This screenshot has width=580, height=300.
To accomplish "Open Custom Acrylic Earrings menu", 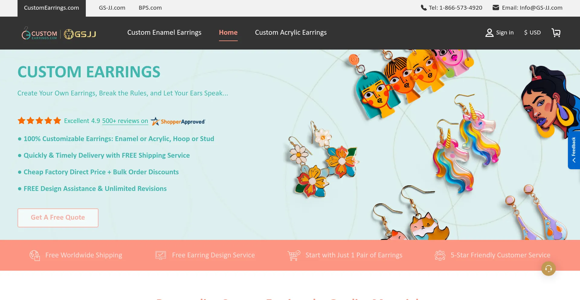I will pyautogui.click(x=291, y=33).
